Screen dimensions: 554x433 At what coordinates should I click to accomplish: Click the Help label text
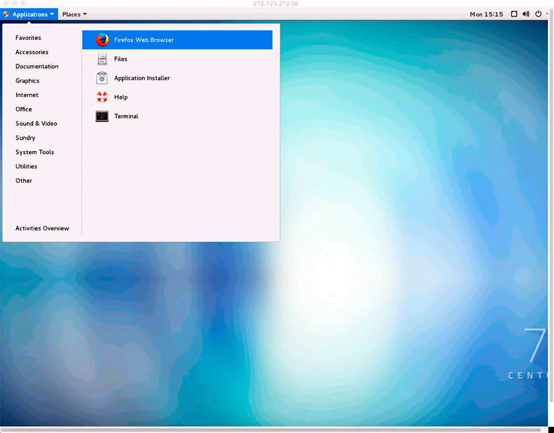[x=120, y=97]
